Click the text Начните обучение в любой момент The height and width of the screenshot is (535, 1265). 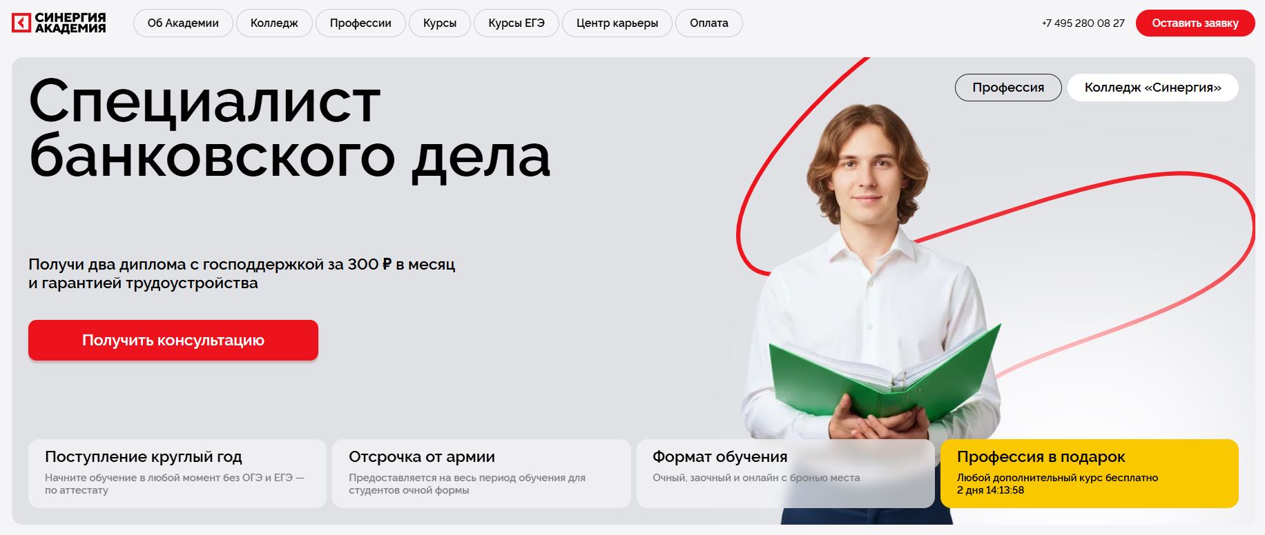[174, 484]
